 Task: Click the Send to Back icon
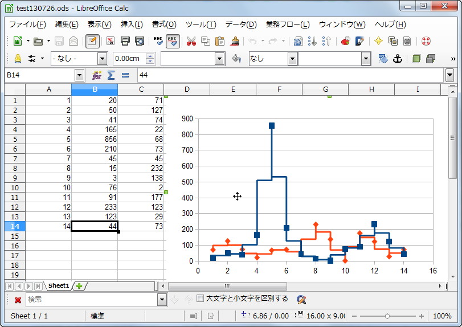[x=431, y=59]
